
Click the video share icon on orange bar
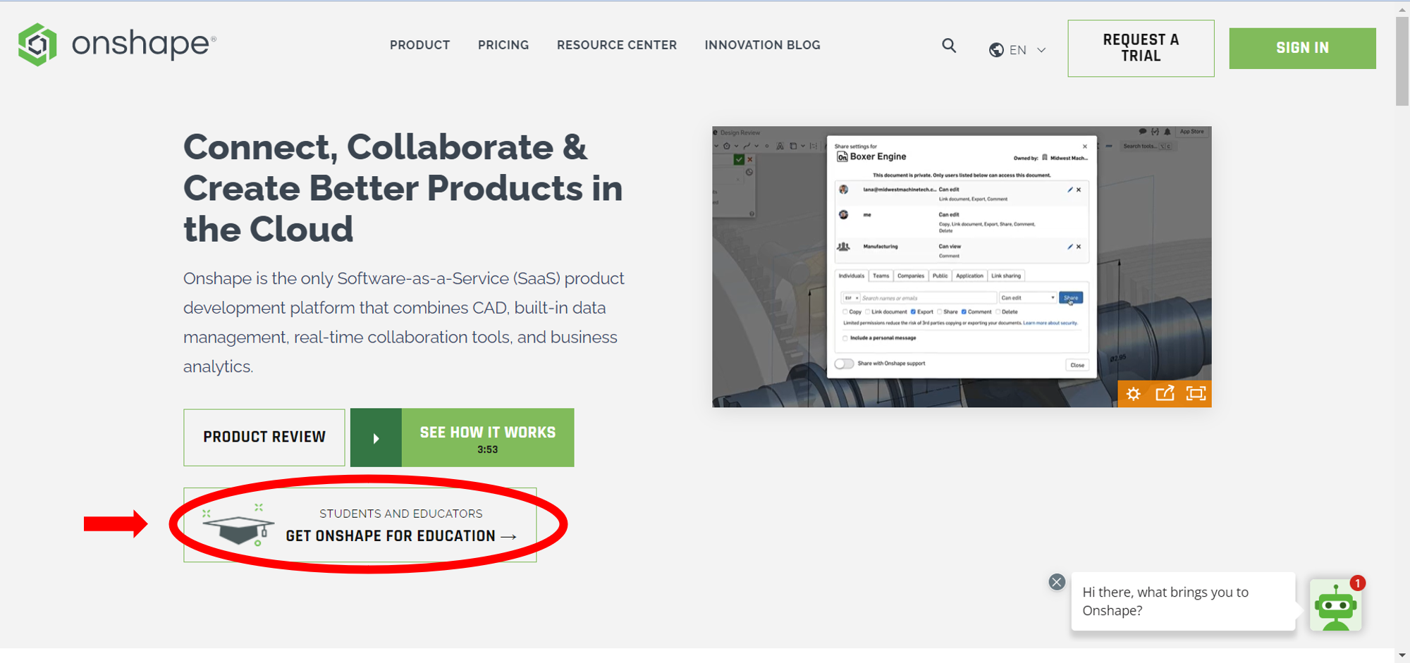click(x=1165, y=393)
